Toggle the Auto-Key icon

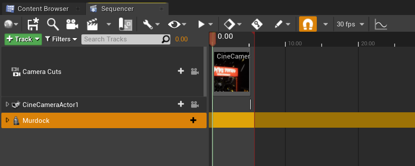click(x=257, y=24)
